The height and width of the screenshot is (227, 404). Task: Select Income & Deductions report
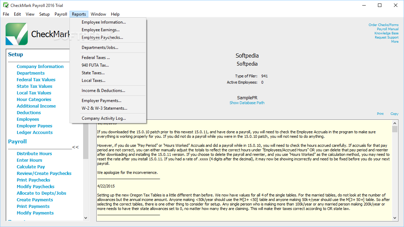(108, 91)
